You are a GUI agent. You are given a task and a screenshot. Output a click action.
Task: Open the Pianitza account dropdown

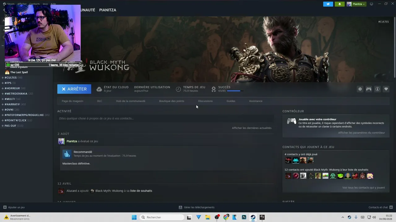coord(356,4)
